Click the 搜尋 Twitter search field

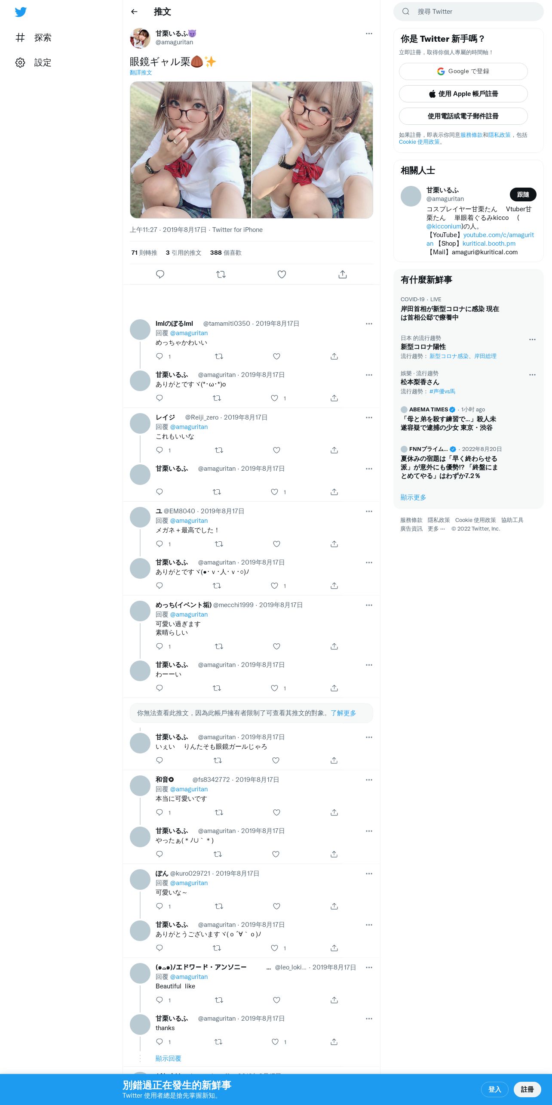click(x=469, y=12)
